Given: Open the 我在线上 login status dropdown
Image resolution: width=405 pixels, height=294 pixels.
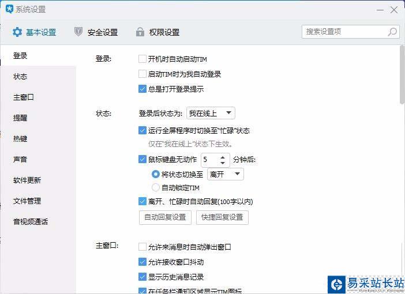Looking at the screenshot, I should (x=211, y=113).
